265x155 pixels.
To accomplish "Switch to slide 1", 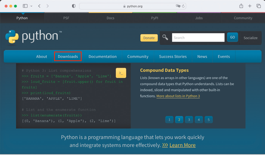I will (169, 120).
